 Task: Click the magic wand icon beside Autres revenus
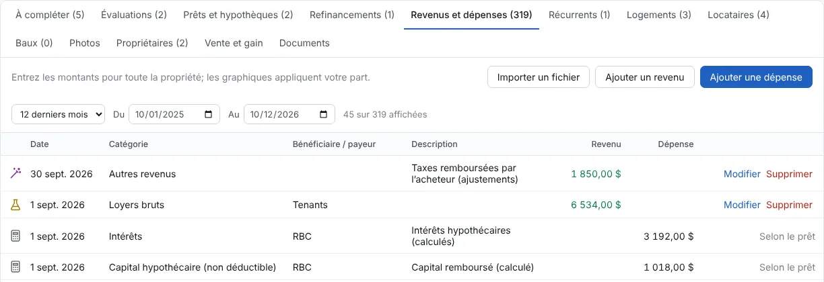(x=16, y=173)
